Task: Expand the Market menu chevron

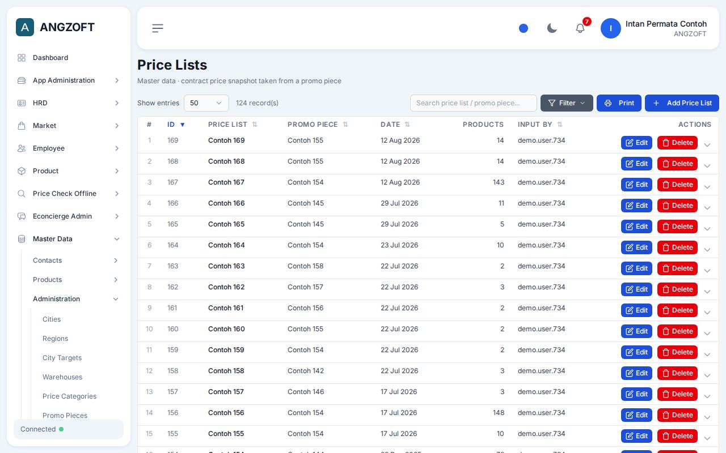Action: [x=117, y=126]
